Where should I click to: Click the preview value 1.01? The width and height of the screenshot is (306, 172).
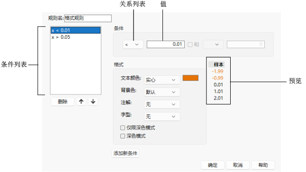tap(218, 92)
